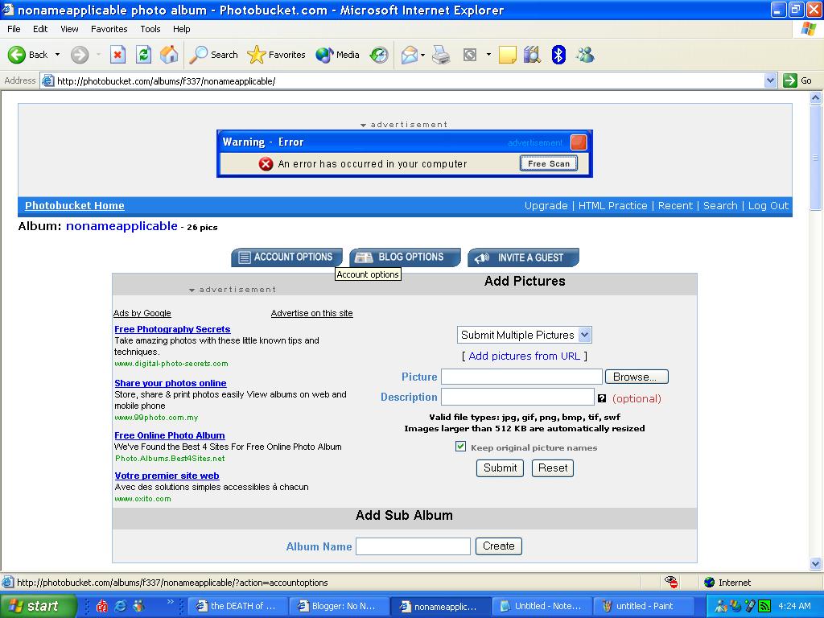Click Create to add the sub album
824x618 pixels.
pos(499,546)
